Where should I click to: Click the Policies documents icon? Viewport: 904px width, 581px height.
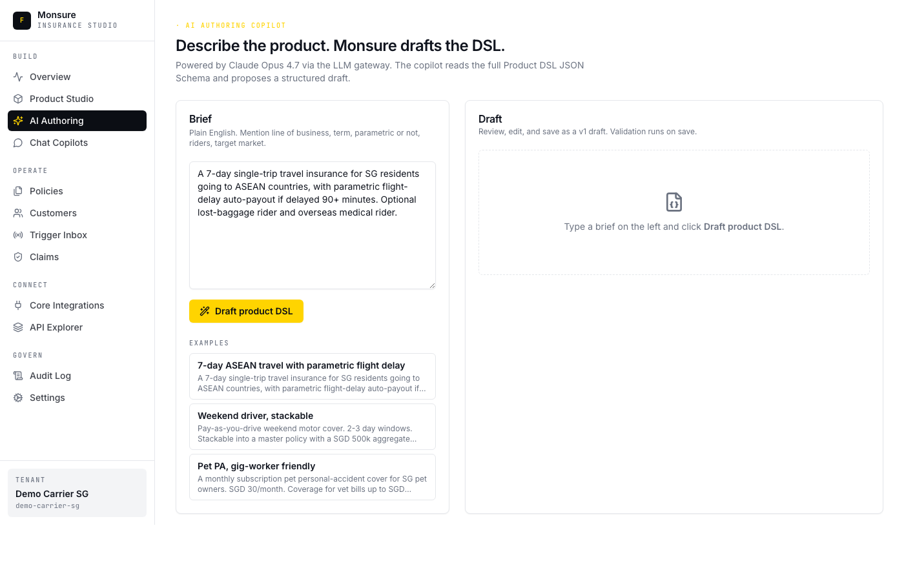[18, 191]
